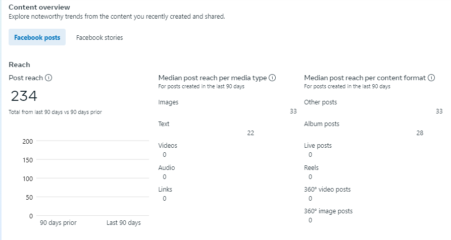Switch to the Facebook posts tab
451x240 pixels.
pyautogui.click(x=37, y=37)
